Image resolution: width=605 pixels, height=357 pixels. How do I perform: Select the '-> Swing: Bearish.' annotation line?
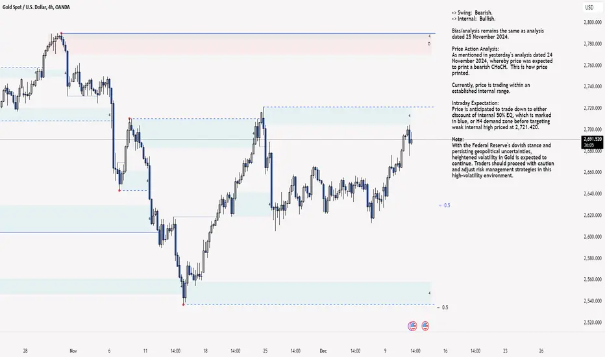click(472, 13)
